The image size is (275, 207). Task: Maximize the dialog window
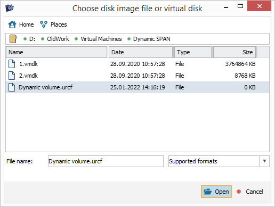point(240,6)
